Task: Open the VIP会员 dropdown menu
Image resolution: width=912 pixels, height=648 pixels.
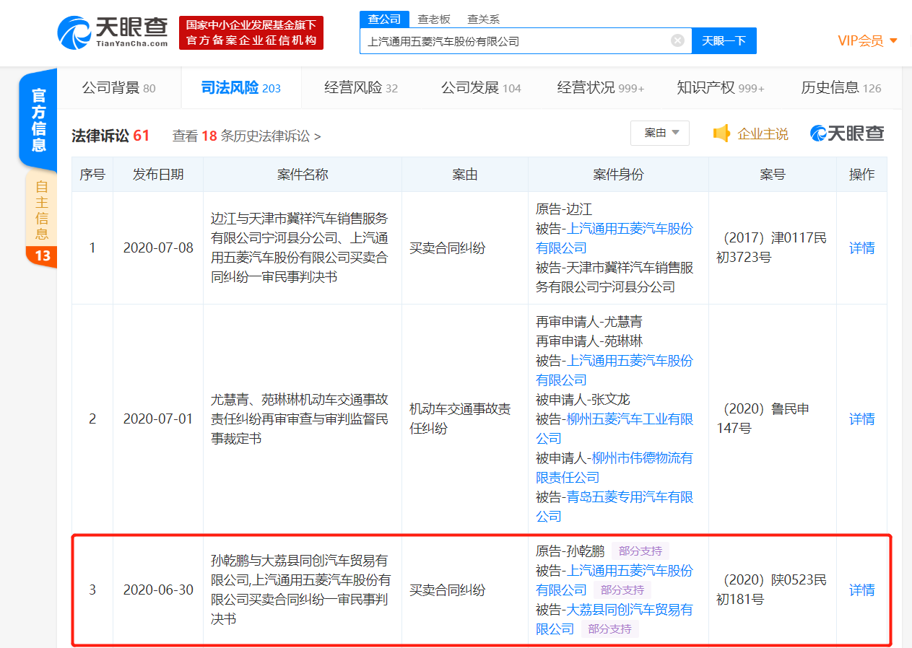Action: tap(867, 40)
